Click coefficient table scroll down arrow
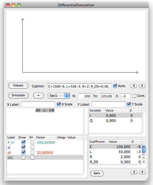The image size is (153, 185). coord(144,162)
